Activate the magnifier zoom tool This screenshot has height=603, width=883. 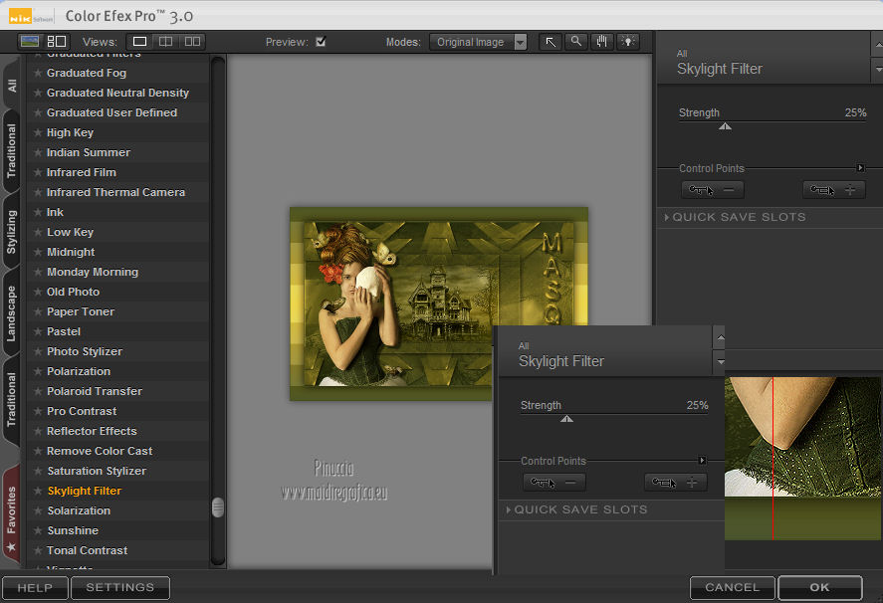coord(576,42)
